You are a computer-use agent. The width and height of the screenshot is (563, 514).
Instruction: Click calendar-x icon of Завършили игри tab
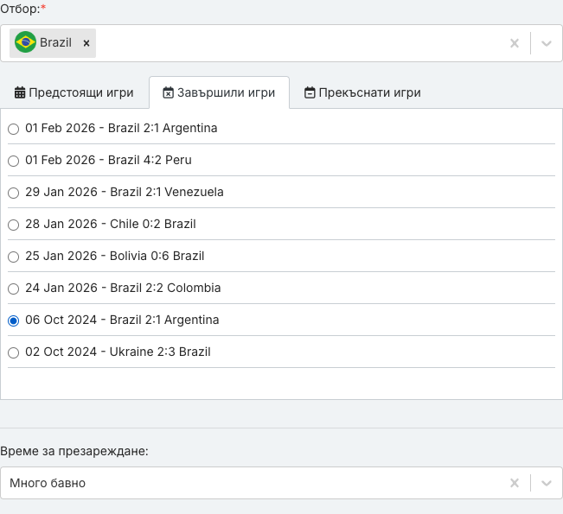pyautogui.click(x=168, y=92)
